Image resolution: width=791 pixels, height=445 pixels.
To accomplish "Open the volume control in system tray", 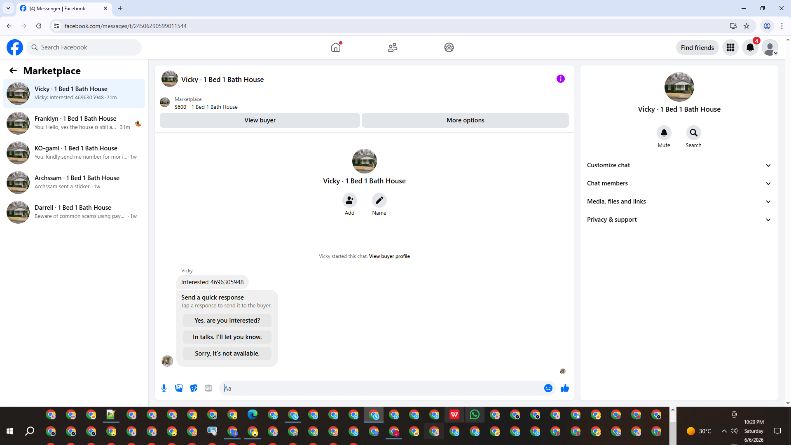I will [x=734, y=431].
